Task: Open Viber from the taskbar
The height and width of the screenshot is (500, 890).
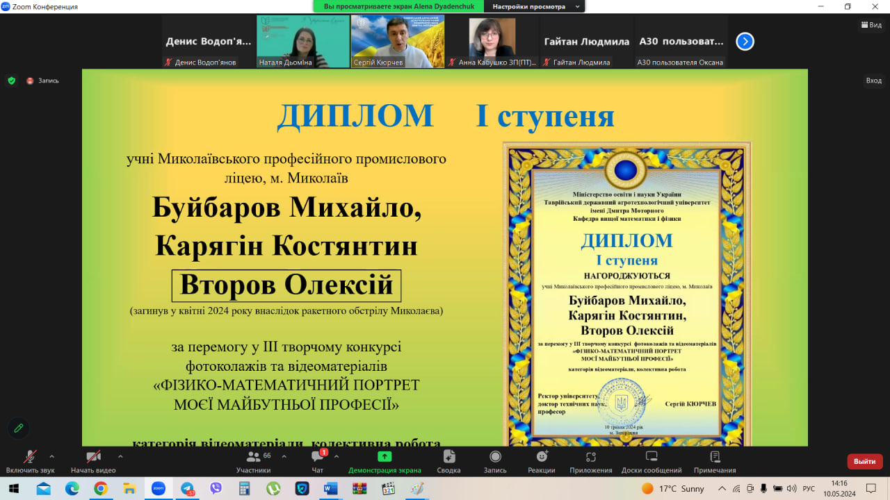Action: [216, 489]
